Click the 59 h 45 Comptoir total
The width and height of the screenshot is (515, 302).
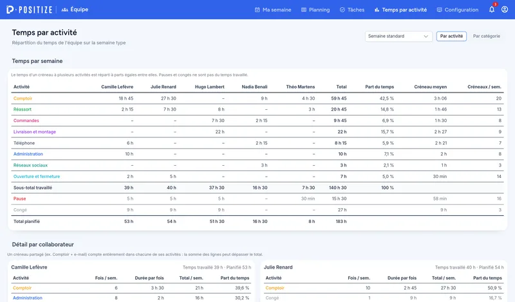click(x=339, y=98)
